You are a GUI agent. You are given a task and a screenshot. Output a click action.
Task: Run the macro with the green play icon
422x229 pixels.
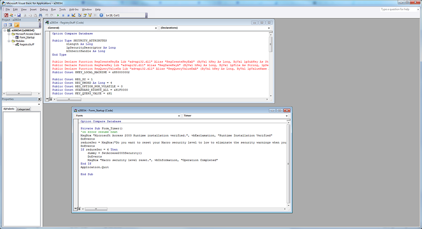coord(58,15)
